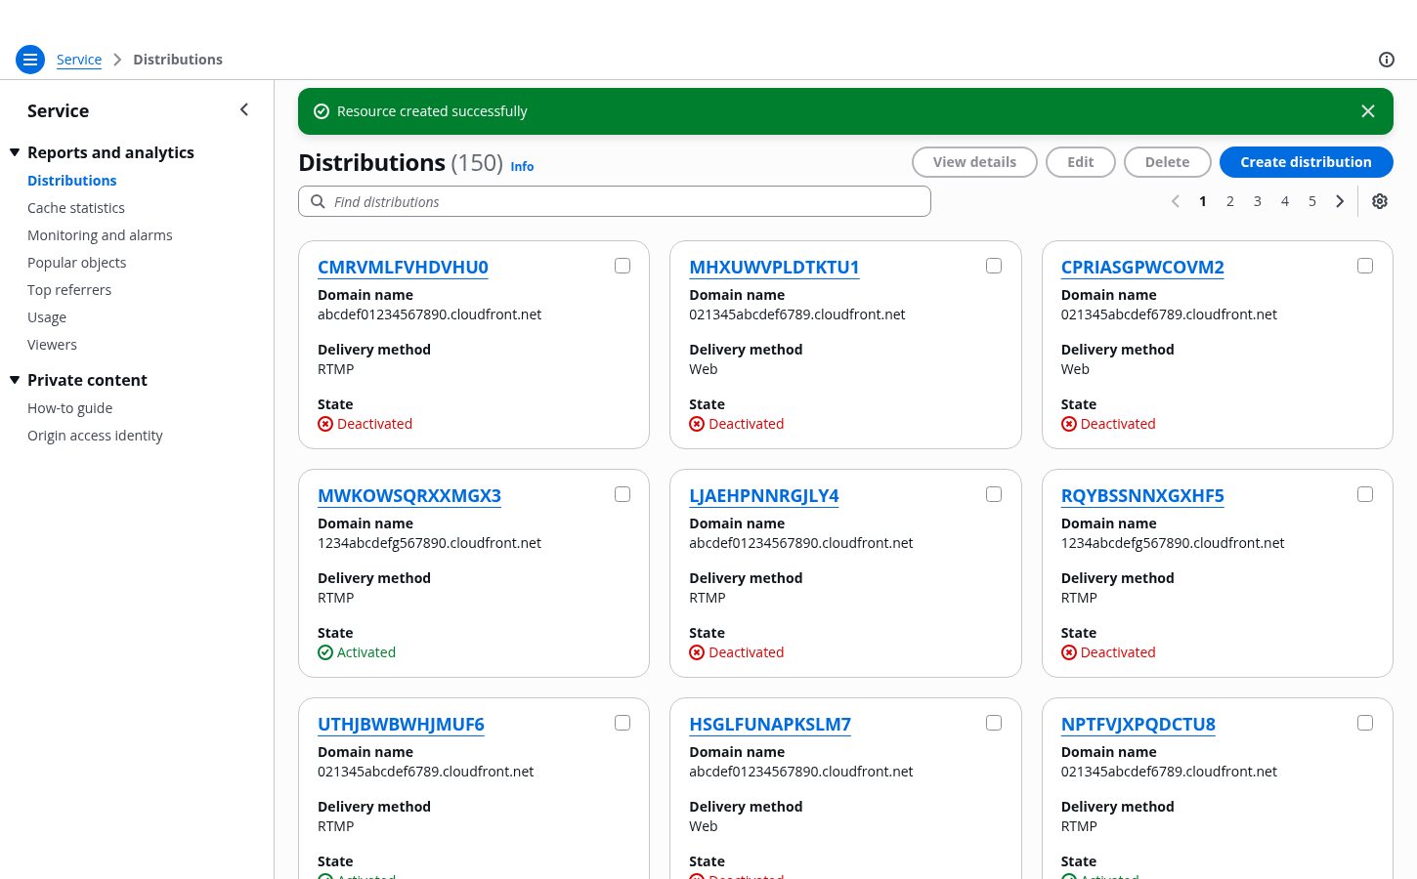This screenshot has height=879, width=1417.
Task: Dismiss the success notification banner
Action: pyautogui.click(x=1367, y=111)
